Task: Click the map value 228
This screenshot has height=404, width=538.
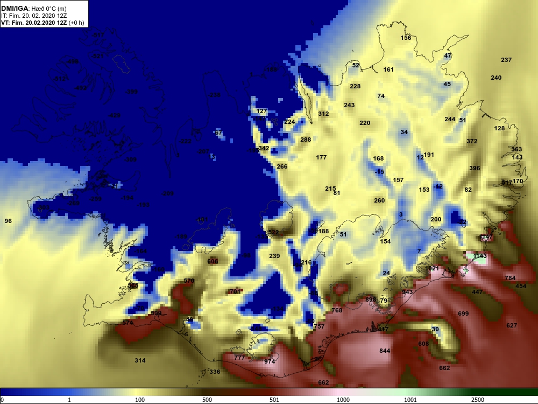Action: [355, 86]
